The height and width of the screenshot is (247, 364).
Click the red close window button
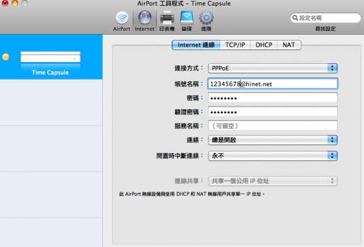tap(5, 3)
